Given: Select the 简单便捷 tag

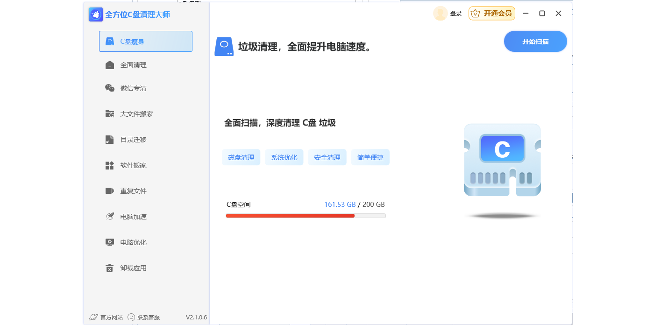Looking at the screenshot, I should pos(370,157).
